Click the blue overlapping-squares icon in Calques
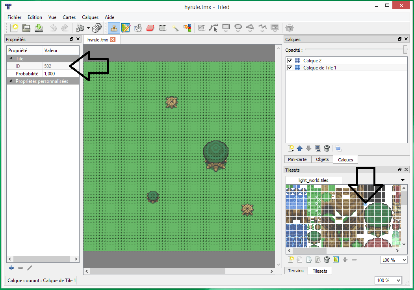414x290 pixels. [x=338, y=149]
